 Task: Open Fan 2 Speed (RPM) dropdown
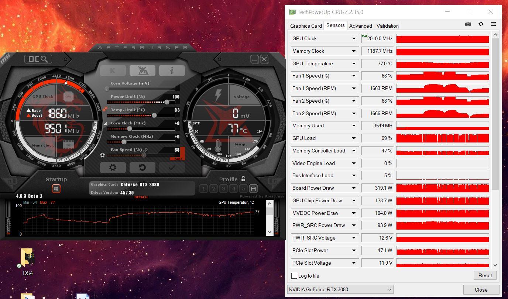click(x=354, y=113)
